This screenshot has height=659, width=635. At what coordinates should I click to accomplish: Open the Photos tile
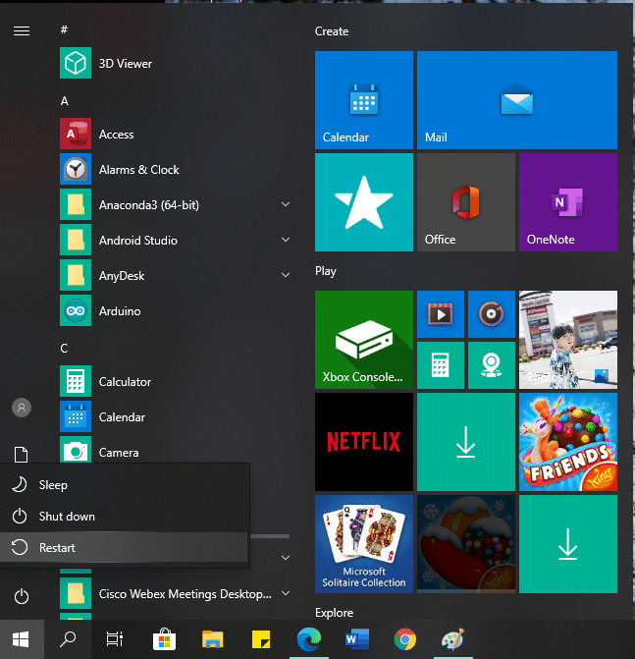(568, 340)
